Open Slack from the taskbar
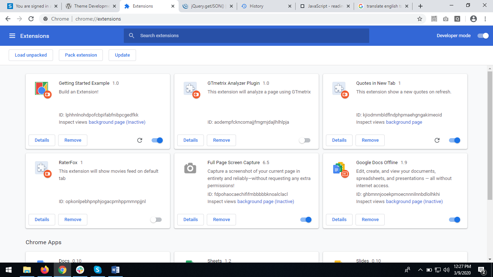 point(80,270)
